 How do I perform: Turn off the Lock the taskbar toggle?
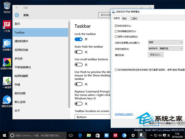79,39
